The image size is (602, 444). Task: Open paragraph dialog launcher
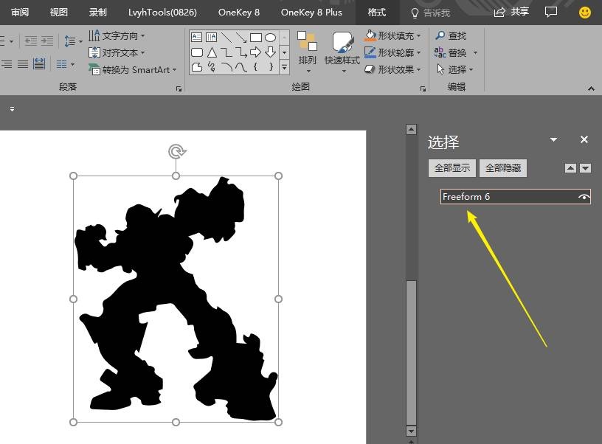(x=179, y=89)
